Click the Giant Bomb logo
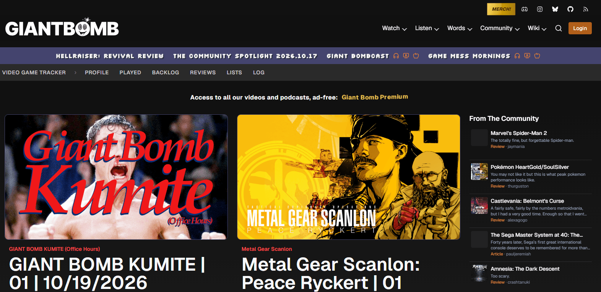Viewport: 601px width, 292px height. 62,27
